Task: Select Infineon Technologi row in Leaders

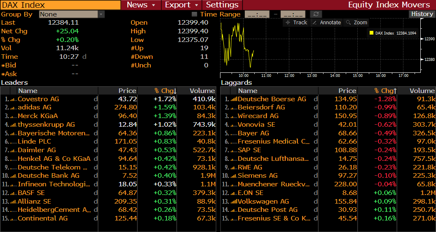Action: click(x=108, y=185)
